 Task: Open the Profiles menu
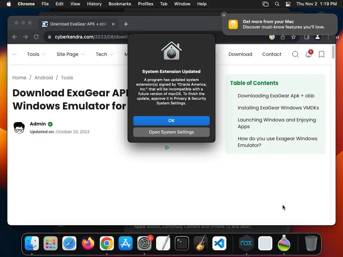coord(145,4)
